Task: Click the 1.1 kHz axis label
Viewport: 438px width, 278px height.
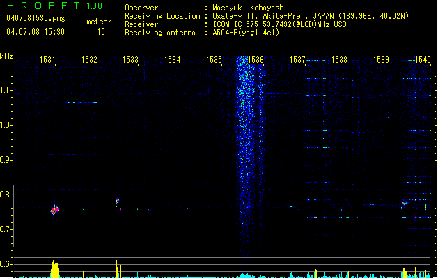Action: tap(6, 90)
